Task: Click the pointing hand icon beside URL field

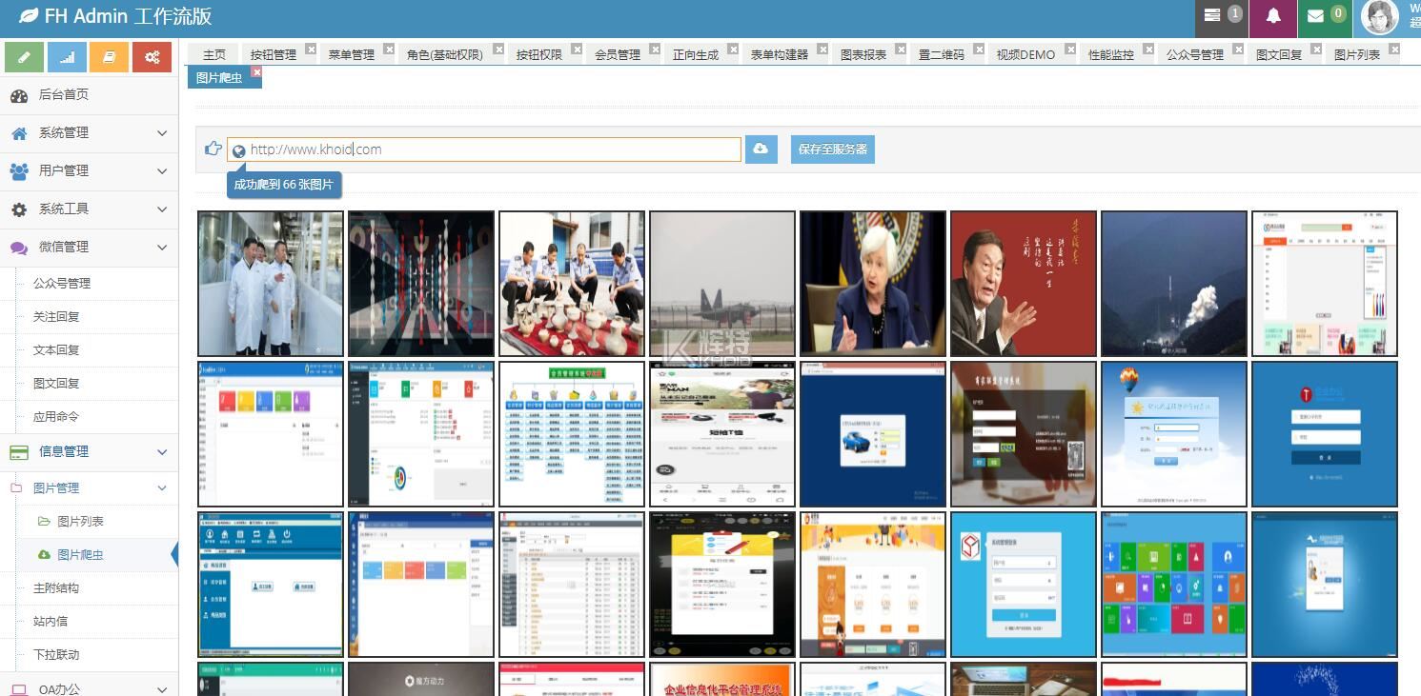Action: coord(213,149)
